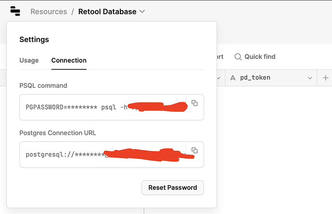Copy the PSQL command with copy icon

coord(194,103)
